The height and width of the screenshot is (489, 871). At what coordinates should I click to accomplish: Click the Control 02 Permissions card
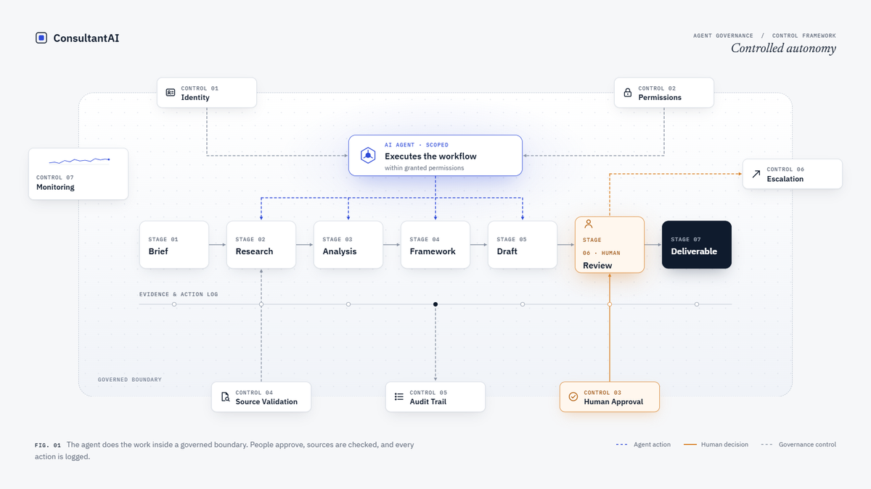pos(664,93)
